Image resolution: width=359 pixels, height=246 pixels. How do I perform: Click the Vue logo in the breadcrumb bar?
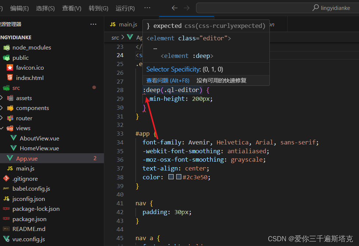click(x=130, y=37)
